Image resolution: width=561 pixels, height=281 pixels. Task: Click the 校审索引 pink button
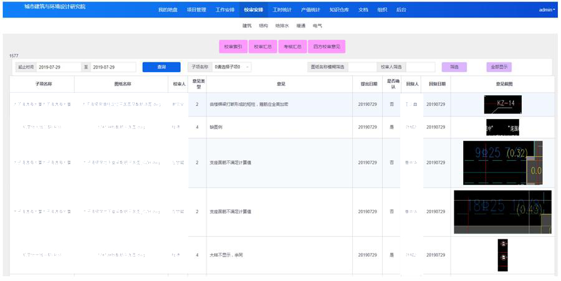pyautogui.click(x=233, y=47)
